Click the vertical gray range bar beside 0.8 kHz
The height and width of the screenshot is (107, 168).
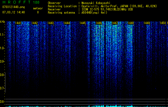pyautogui.click(x=5, y=82)
